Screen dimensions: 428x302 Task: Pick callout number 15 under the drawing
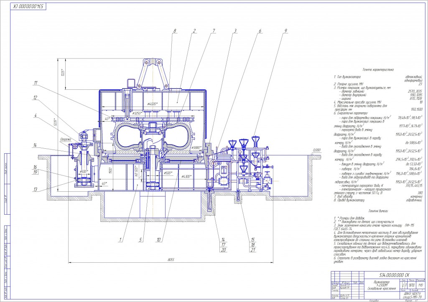tap(253, 240)
